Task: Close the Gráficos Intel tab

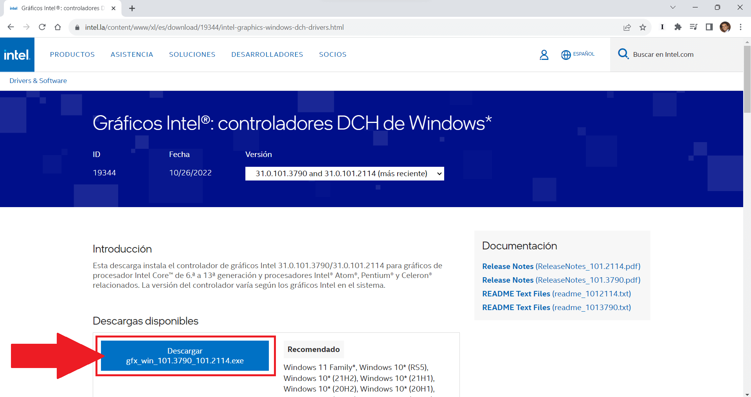Action: [113, 8]
